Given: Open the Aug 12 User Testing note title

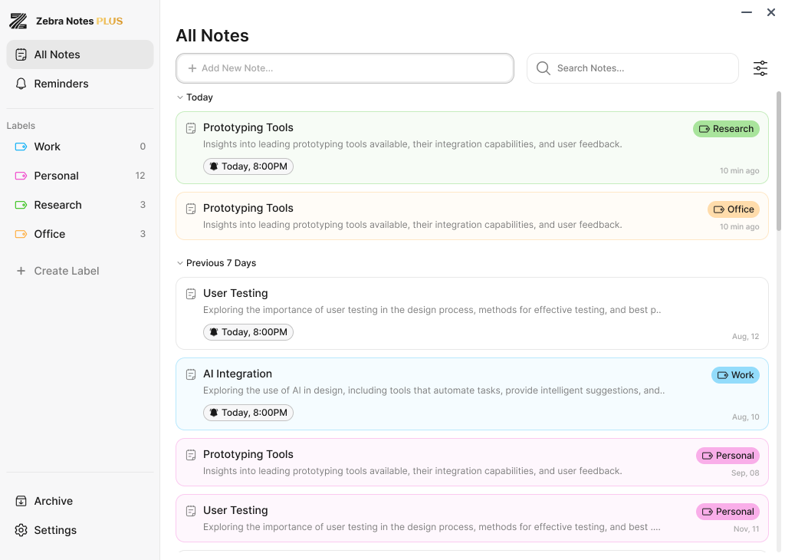Looking at the screenshot, I should point(235,294).
